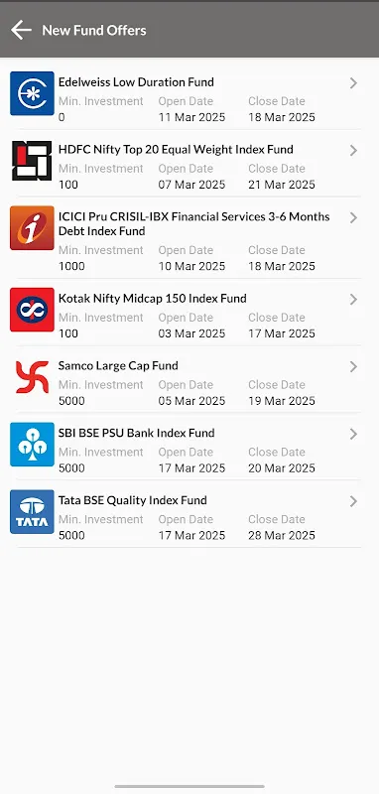Click the HDFC fund logo
The width and height of the screenshot is (379, 794).
tap(32, 161)
